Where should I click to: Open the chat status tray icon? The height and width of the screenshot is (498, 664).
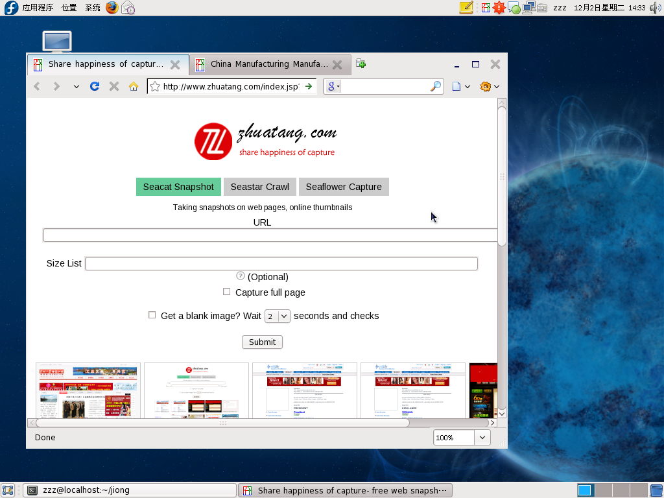[514, 8]
